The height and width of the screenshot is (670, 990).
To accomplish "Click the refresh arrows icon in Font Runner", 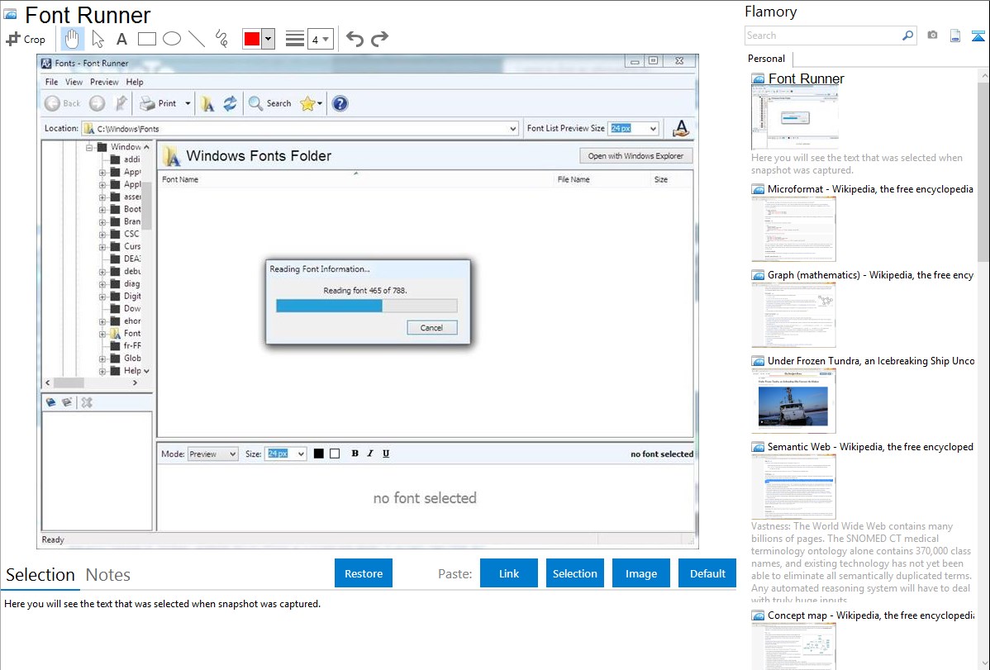I will tap(230, 103).
